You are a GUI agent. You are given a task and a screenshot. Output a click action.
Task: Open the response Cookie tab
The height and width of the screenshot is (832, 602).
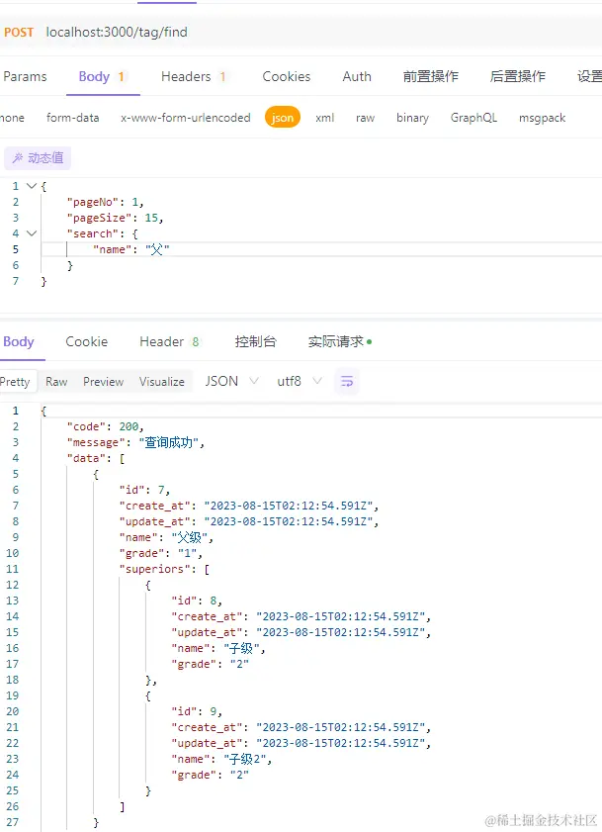tap(86, 341)
